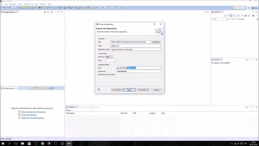Open the Navigate menu

(x=13, y=4)
